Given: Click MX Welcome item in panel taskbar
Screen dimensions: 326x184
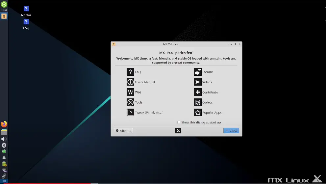Looking at the screenshot, I should coord(4,16).
